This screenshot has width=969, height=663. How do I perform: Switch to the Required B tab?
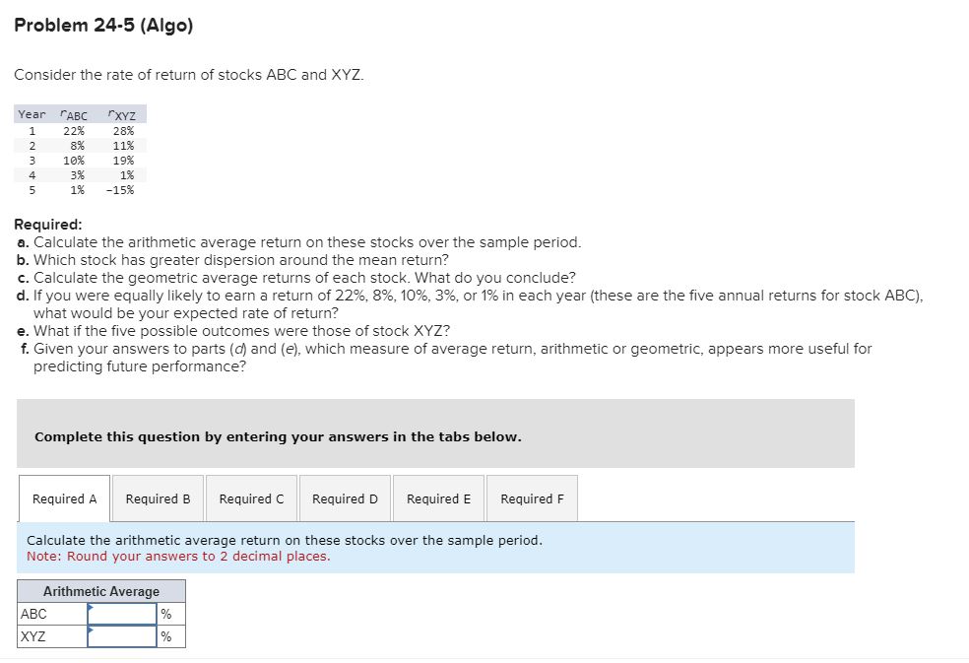point(158,498)
